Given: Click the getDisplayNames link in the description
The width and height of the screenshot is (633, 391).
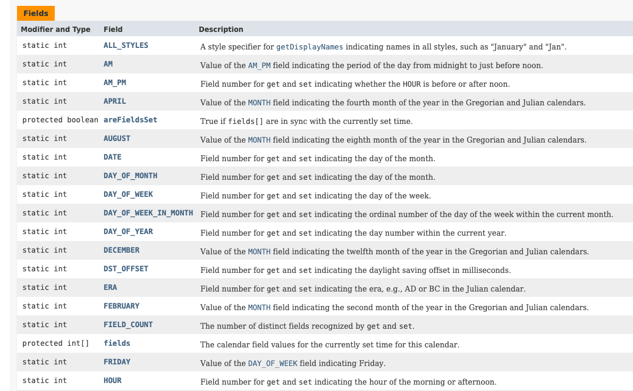Looking at the screenshot, I should (309, 47).
